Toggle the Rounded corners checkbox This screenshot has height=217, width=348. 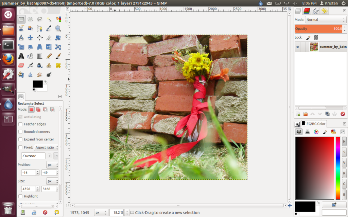[20, 132]
